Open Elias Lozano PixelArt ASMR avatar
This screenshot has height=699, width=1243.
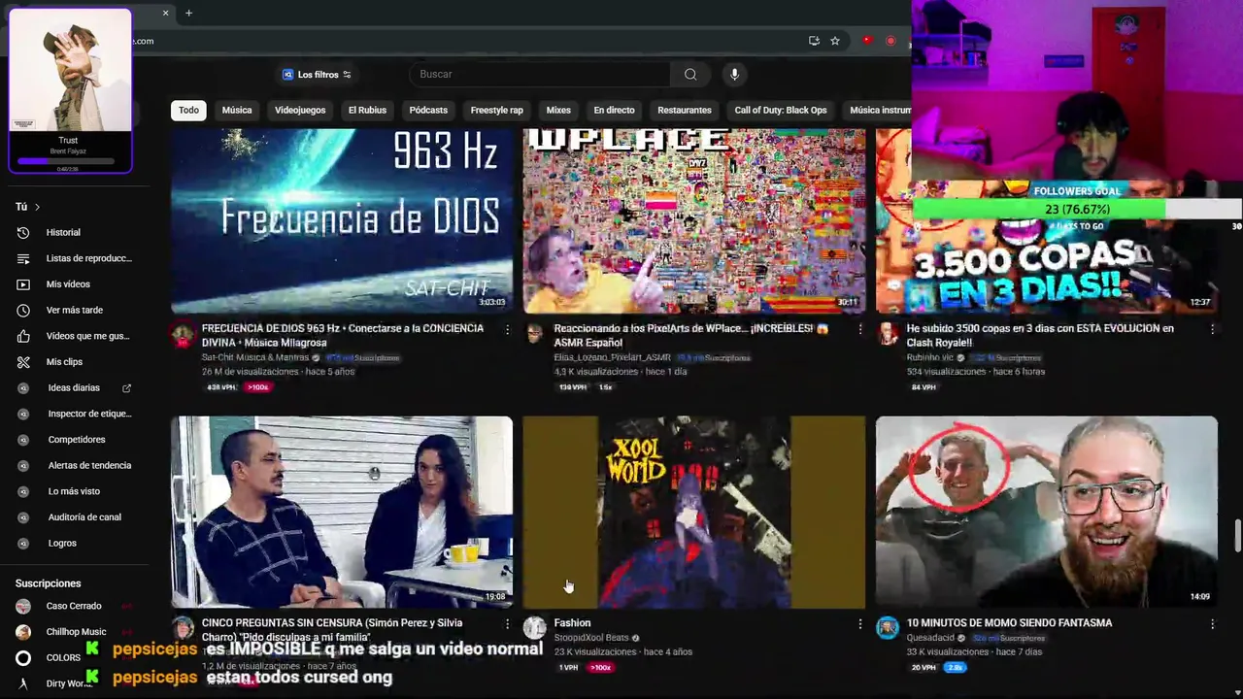coord(535,335)
